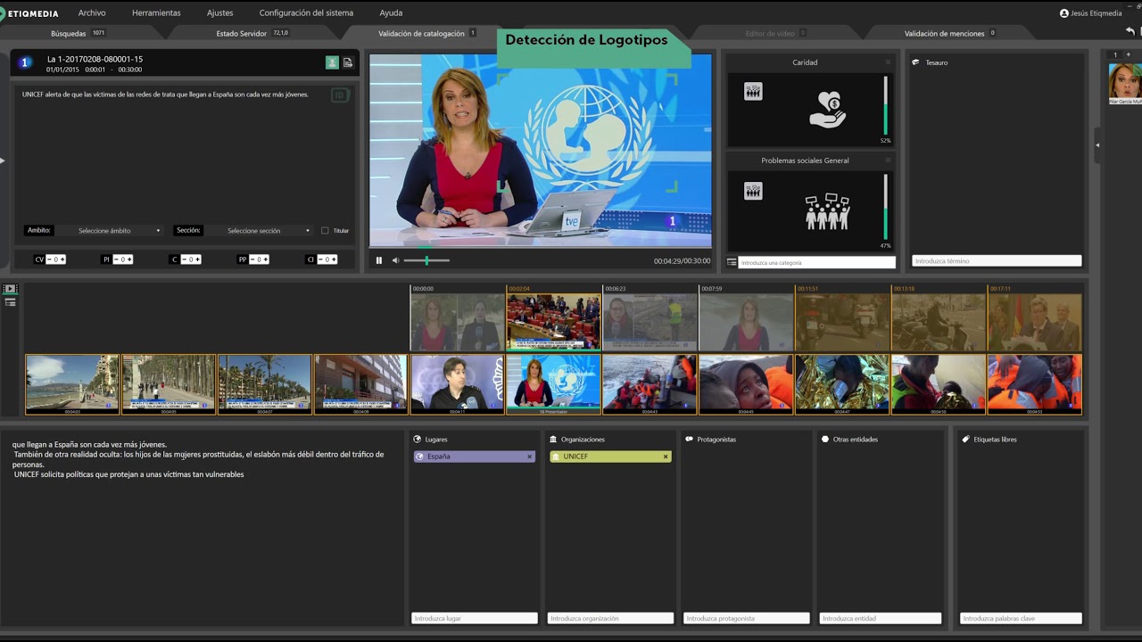Remove the España place tag
Screen dimensions: 1142x642
coord(529,457)
